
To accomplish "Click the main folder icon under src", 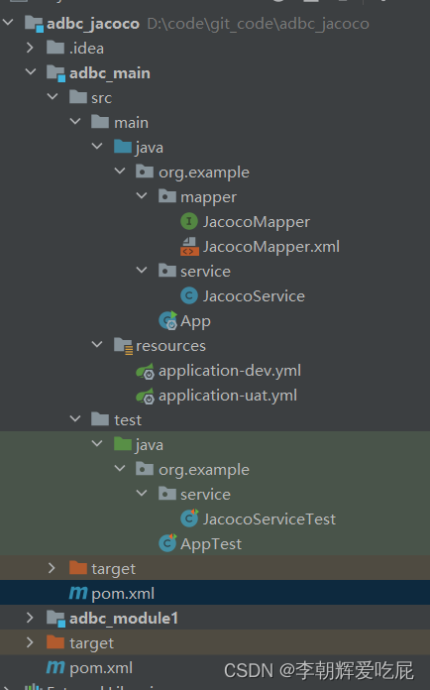I will (x=100, y=122).
